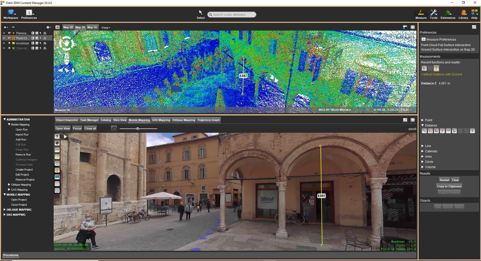The width and height of the screenshot is (481, 261).
Task: Click the red double-arrow icon in panorama sidebar
Action: point(57,150)
